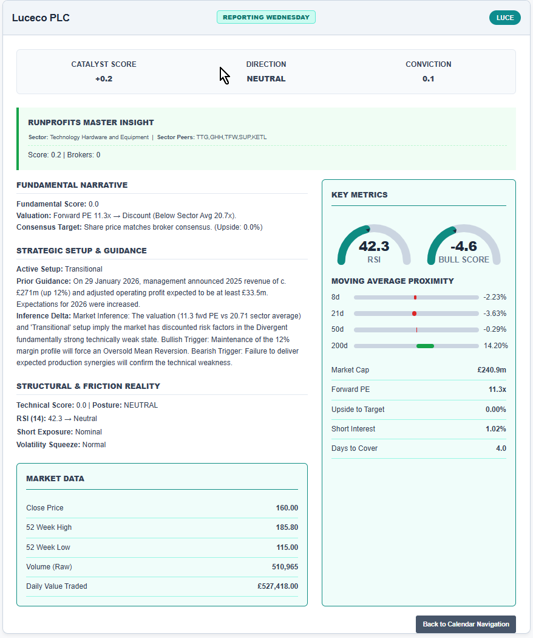Click the Short Exposure: Nominal line
The width and height of the screenshot is (533, 638).
[x=59, y=431]
